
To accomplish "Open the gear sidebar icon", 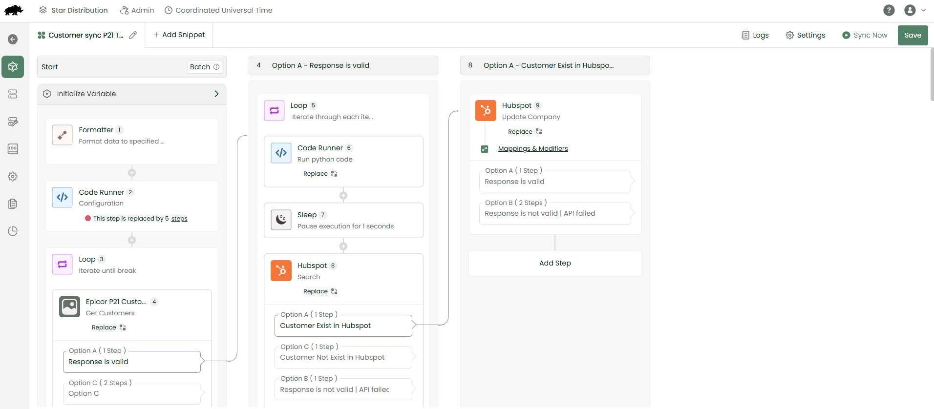I will pos(13,176).
